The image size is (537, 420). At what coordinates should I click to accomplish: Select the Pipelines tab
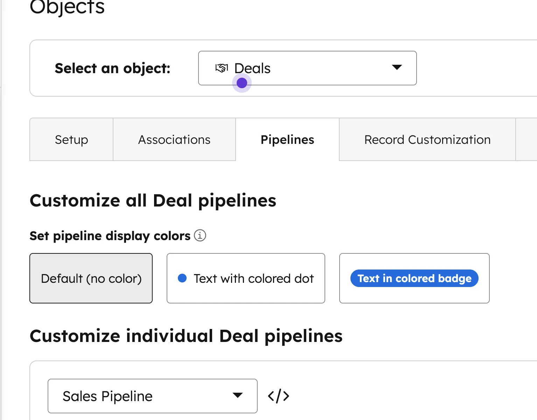pyautogui.click(x=287, y=139)
